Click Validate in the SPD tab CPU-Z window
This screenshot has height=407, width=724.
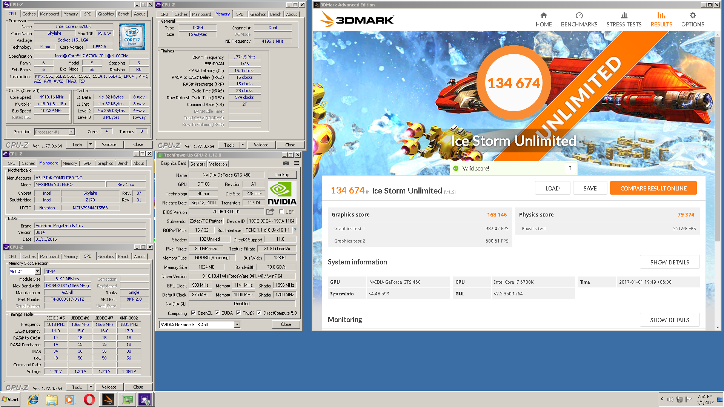tap(109, 387)
